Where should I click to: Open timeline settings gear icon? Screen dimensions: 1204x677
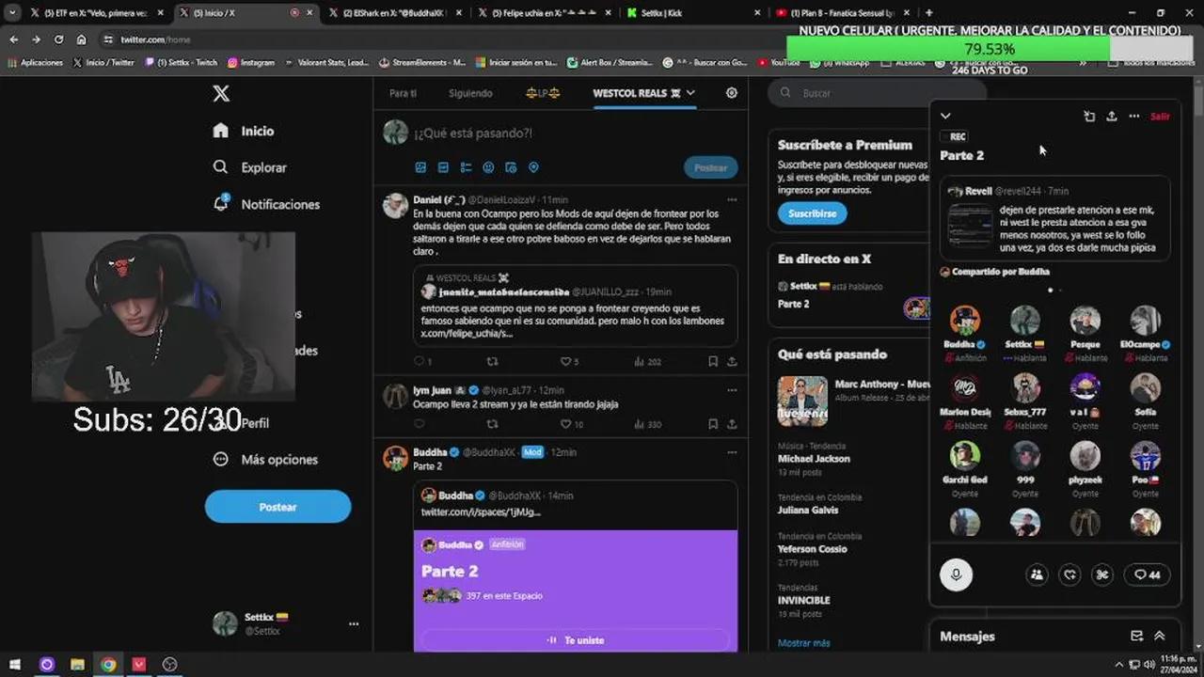click(732, 93)
